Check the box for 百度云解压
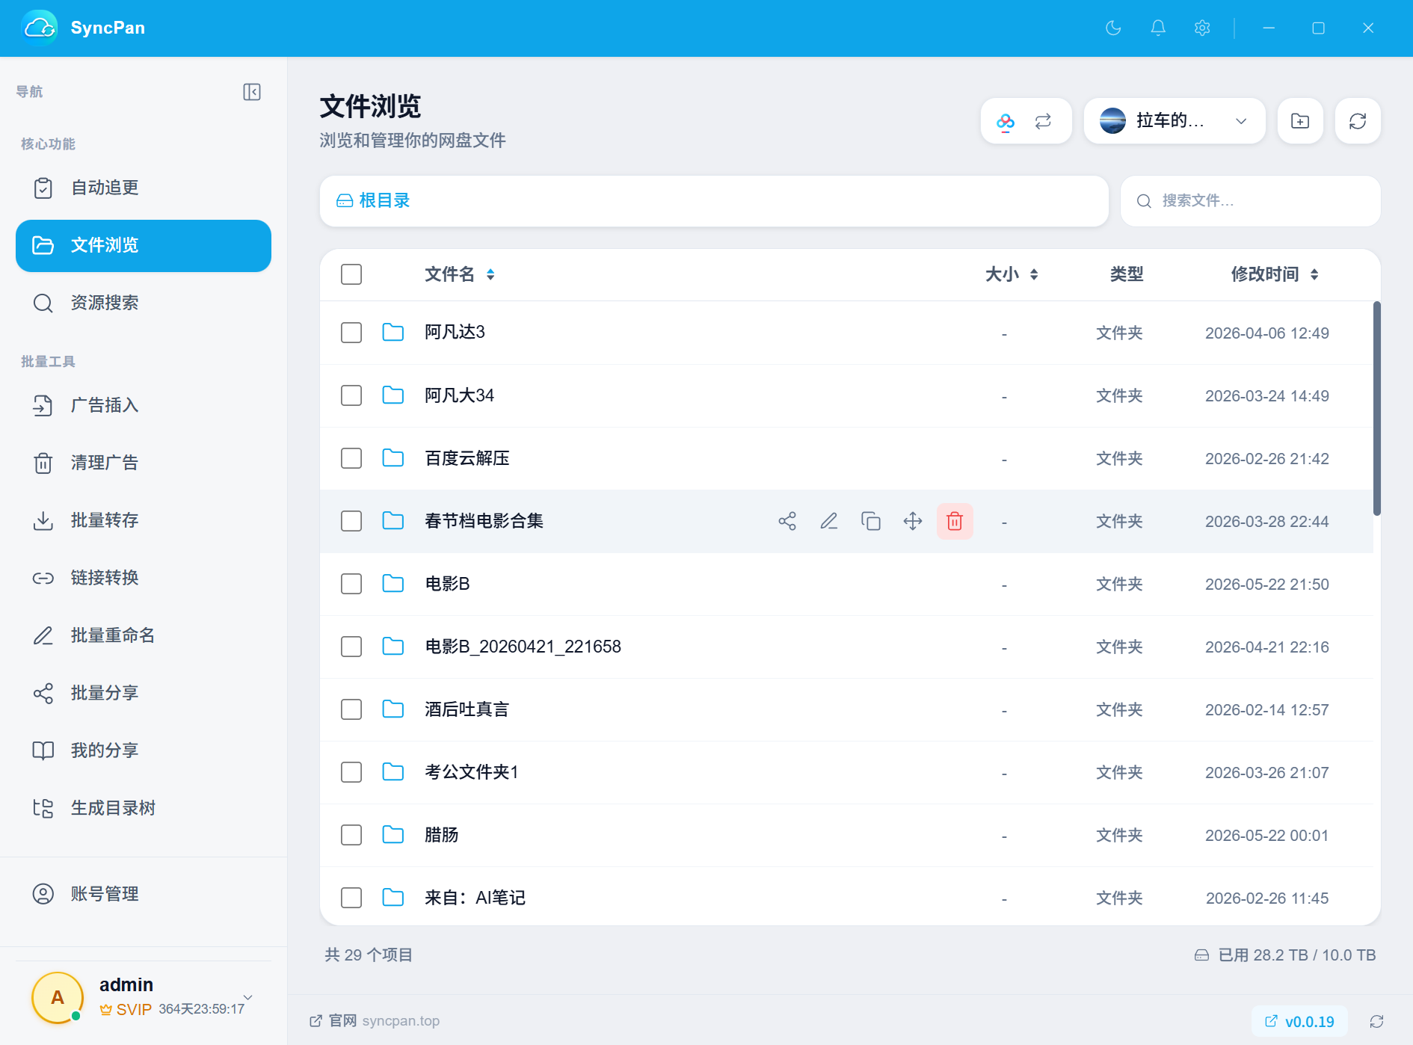Screen dimensions: 1413x1045 [351, 458]
